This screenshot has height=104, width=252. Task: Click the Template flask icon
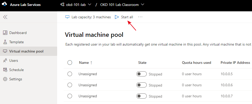pos(5,42)
